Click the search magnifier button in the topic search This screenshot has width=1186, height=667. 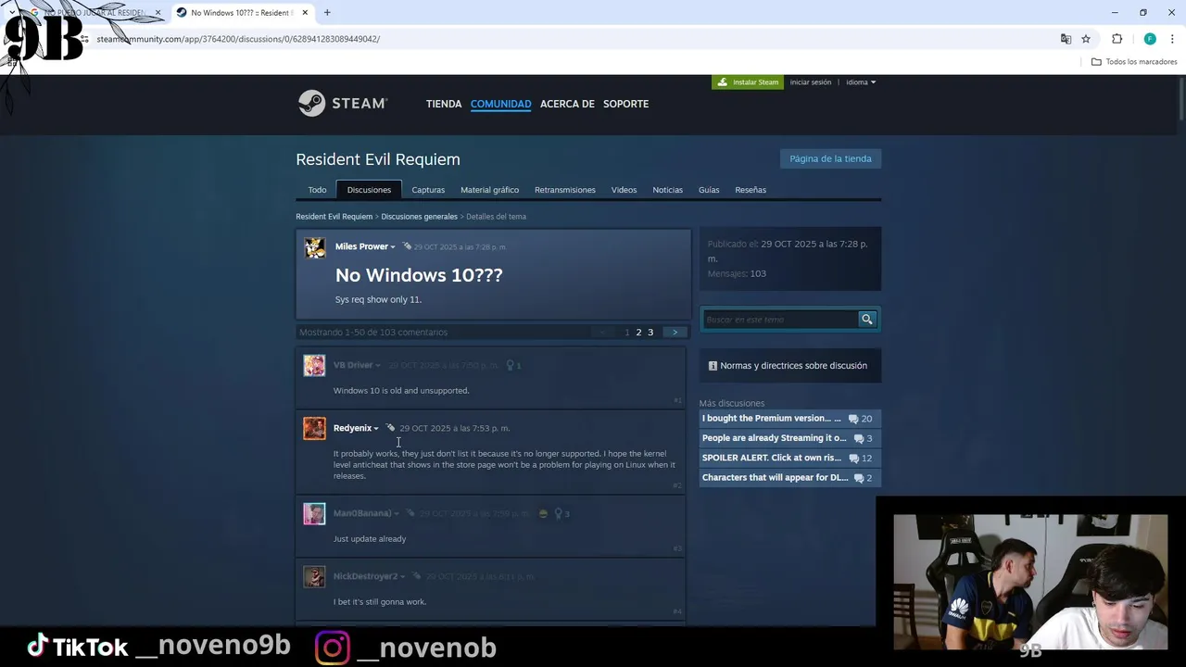coord(867,320)
